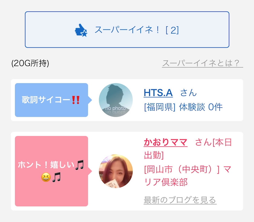The width and height of the screenshot is (254, 222).
Task: Click the red double exclamation emoji
Action: [76, 100]
